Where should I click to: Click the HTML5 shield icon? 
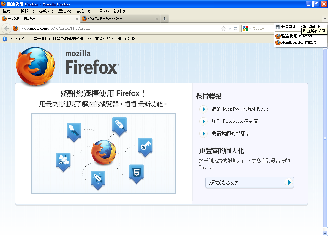tap(136, 174)
